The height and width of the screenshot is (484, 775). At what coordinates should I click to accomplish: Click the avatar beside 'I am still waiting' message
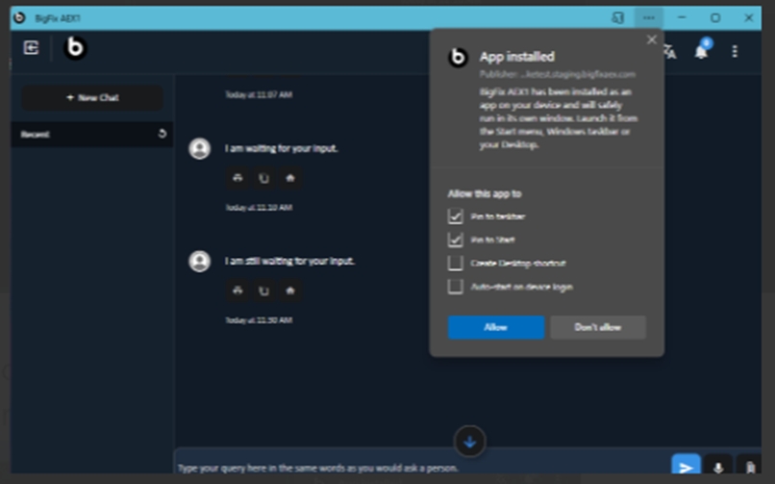tap(200, 262)
